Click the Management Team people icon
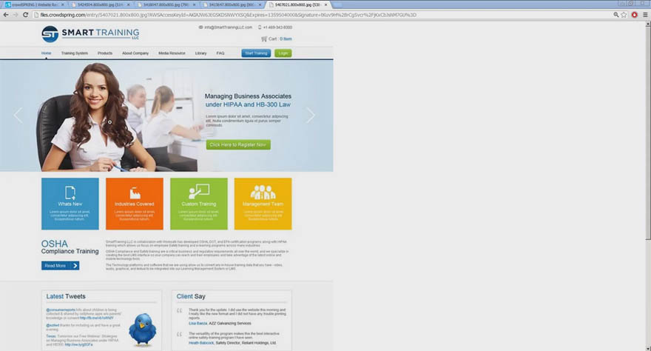This screenshot has height=351, width=651. tap(263, 193)
